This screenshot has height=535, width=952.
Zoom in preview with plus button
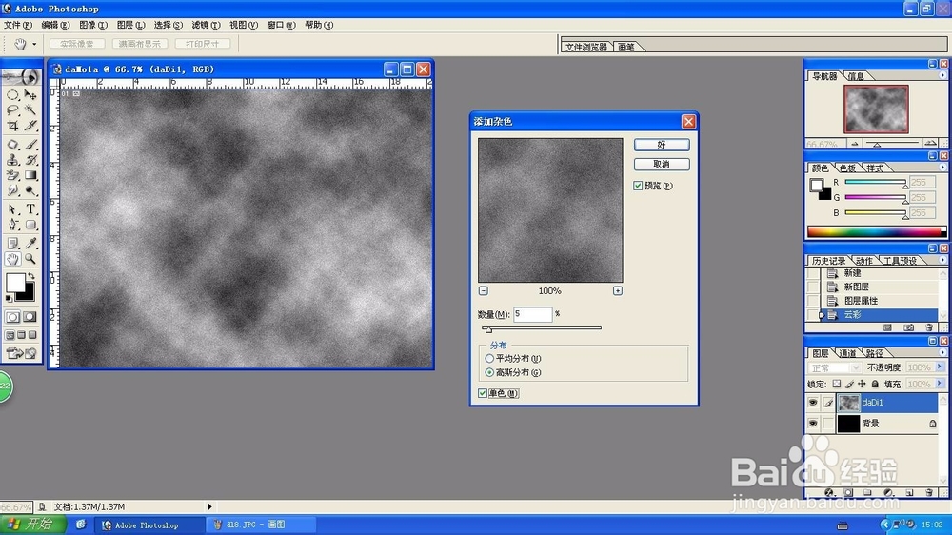coord(618,291)
